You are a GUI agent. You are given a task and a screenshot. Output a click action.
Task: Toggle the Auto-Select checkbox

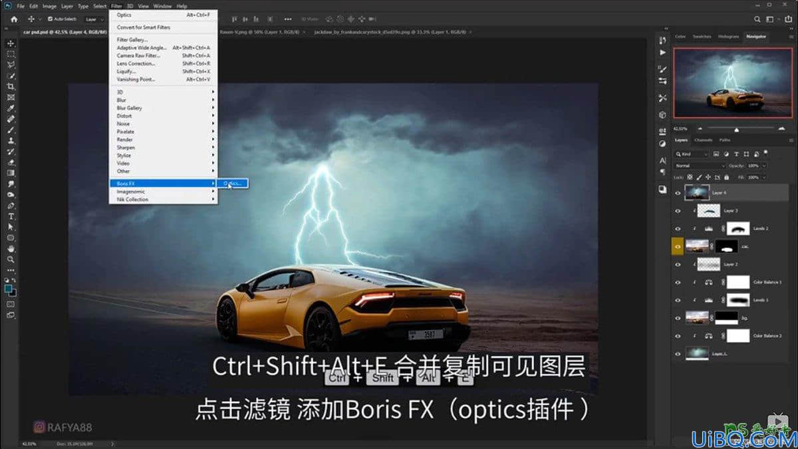[x=51, y=19]
